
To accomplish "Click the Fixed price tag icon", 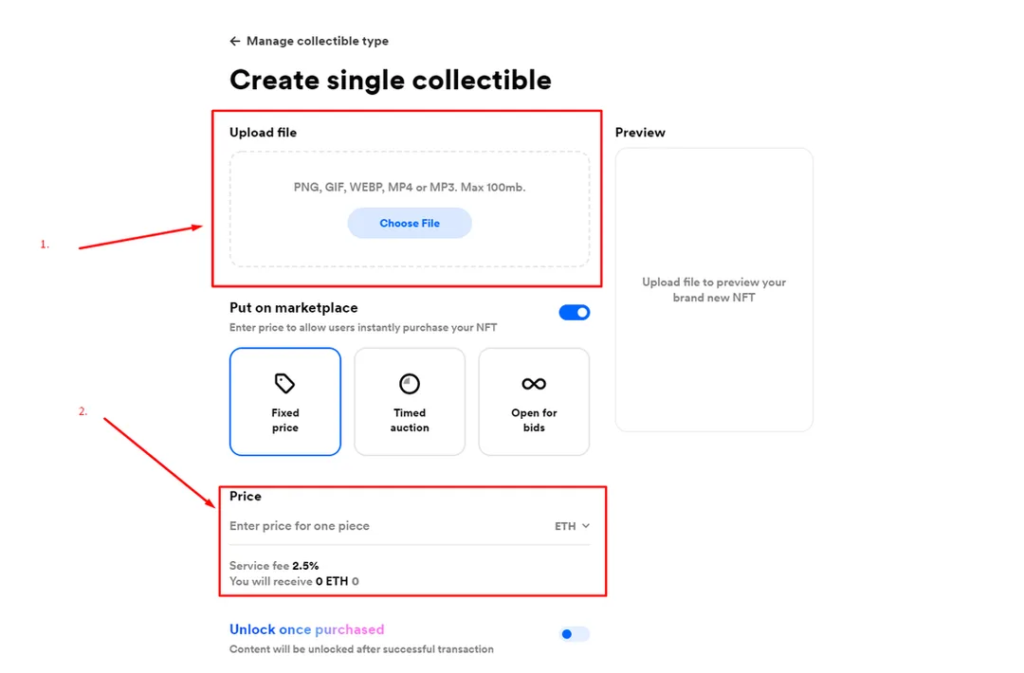I will 285,383.
